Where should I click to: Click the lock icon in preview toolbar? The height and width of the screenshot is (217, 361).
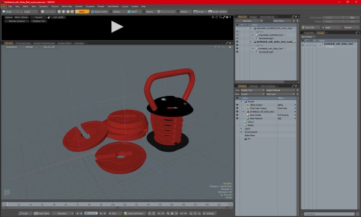[x=49, y=17]
